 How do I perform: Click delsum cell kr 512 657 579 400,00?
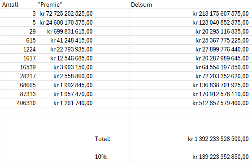(190, 103)
